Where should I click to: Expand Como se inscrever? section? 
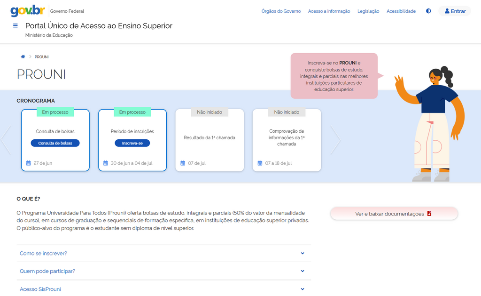click(x=164, y=253)
